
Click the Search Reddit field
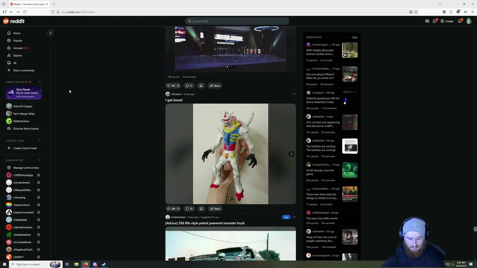[237, 21]
